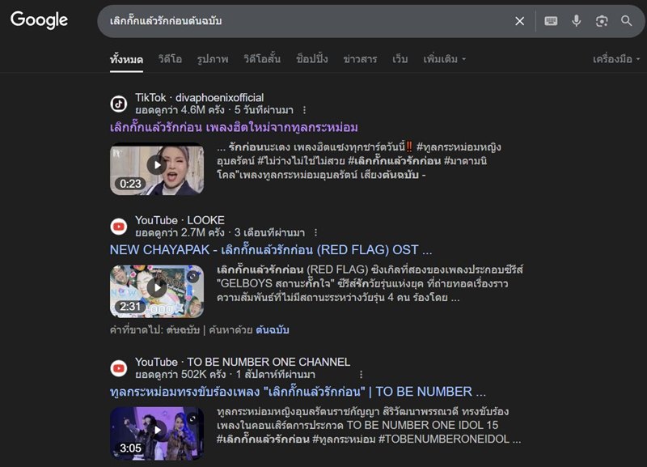
Task: Click the TikTok site icon
Action: [119, 104]
